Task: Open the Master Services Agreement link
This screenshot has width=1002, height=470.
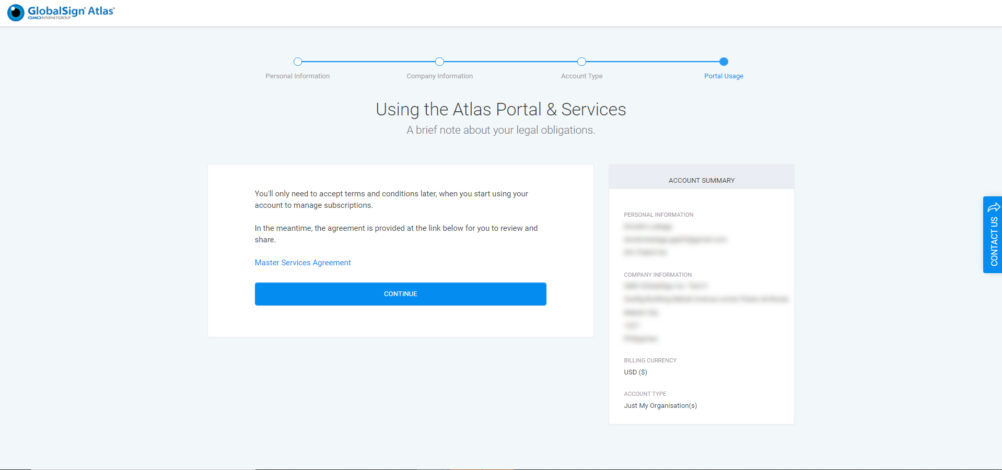Action: (x=302, y=263)
